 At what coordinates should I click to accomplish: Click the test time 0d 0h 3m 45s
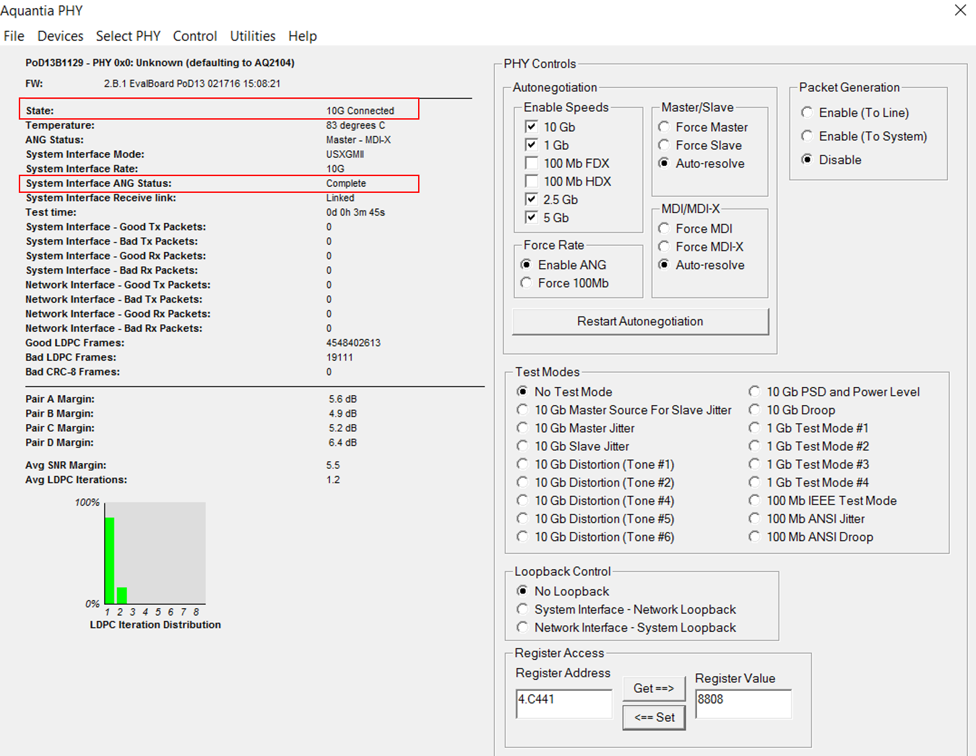pyautogui.click(x=356, y=212)
